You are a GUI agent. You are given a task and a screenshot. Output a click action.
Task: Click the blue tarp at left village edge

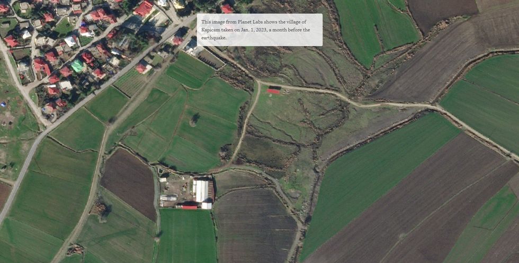tap(3, 104)
